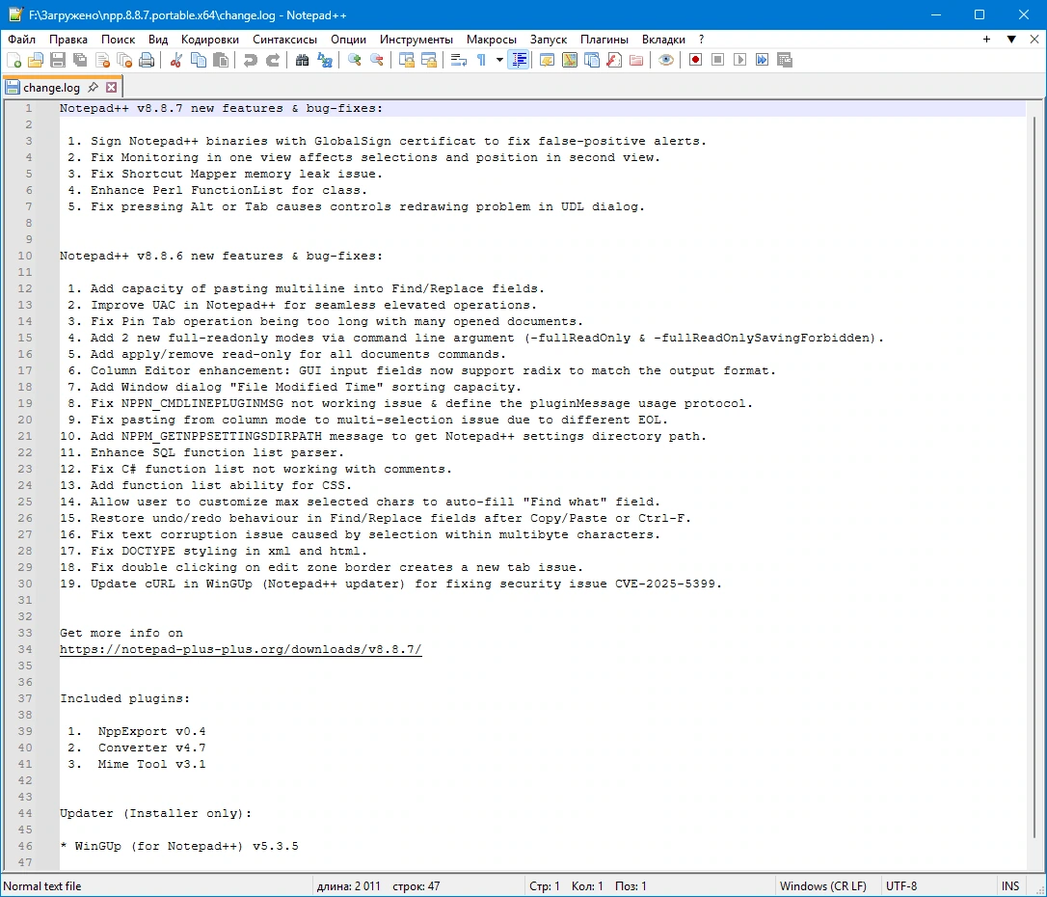The width and height of the screenshot is (1047, 897).
Task: Open the Document List panel icon
Action: point(592,61)
